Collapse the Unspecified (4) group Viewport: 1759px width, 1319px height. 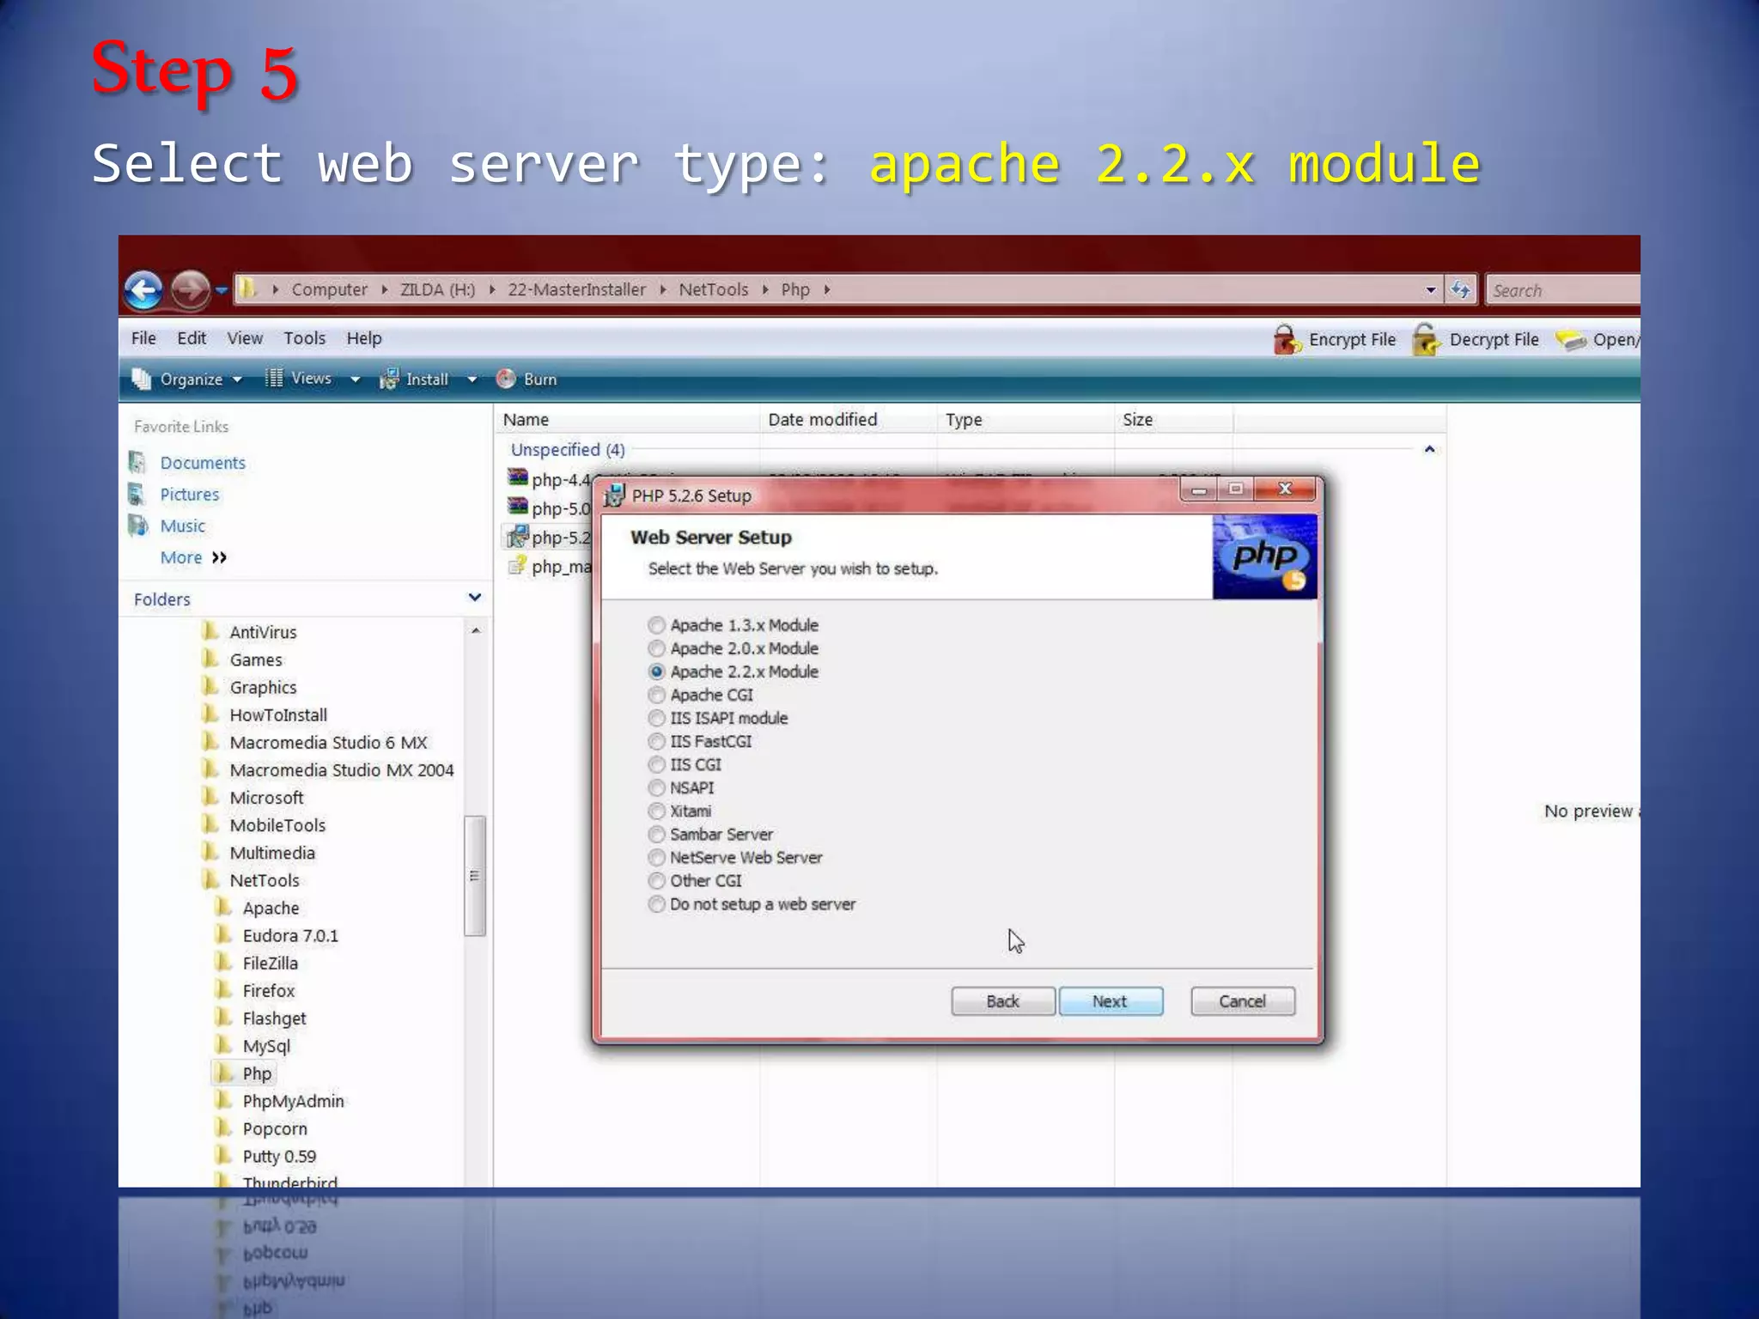(x=1429, y=449)
